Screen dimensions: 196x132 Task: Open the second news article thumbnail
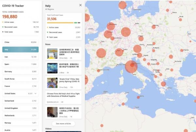pos(52,68)
